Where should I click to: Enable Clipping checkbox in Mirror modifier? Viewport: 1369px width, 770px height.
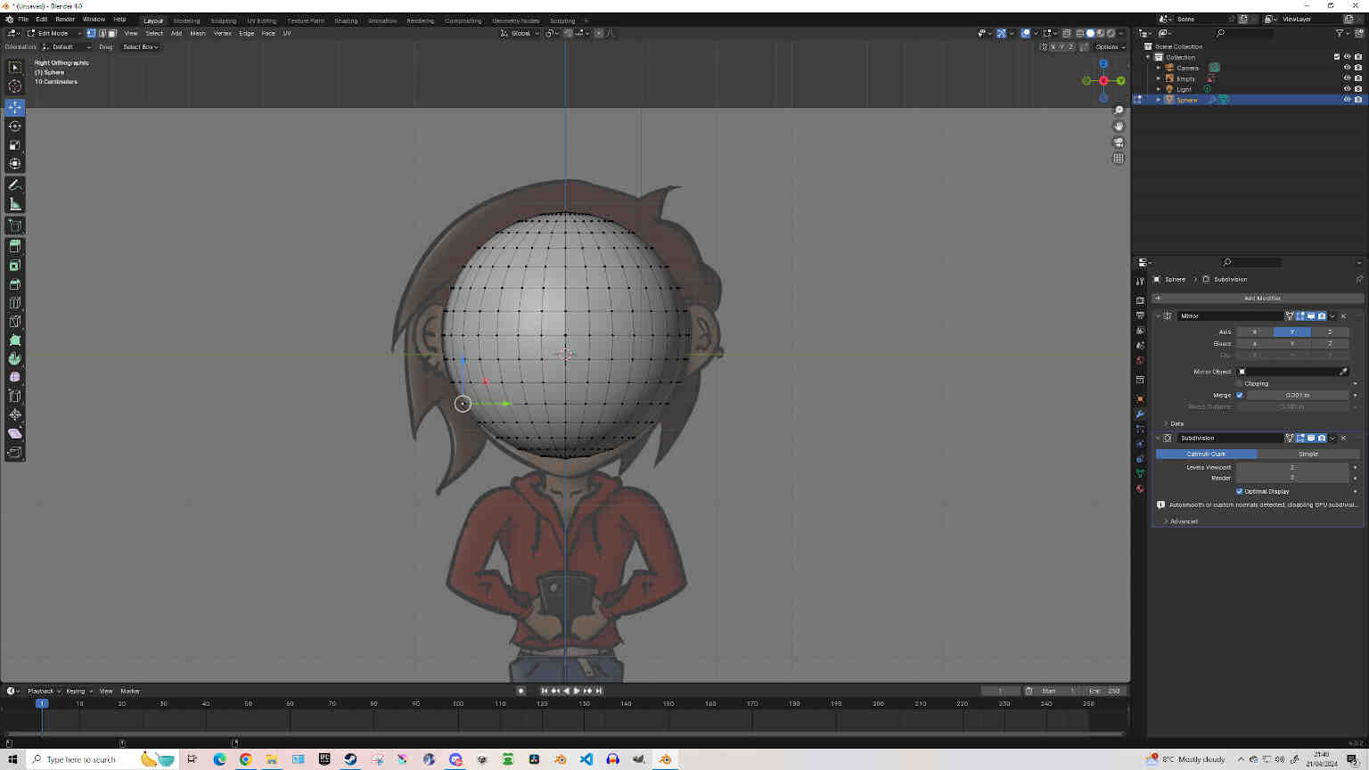click(1239, 383)
